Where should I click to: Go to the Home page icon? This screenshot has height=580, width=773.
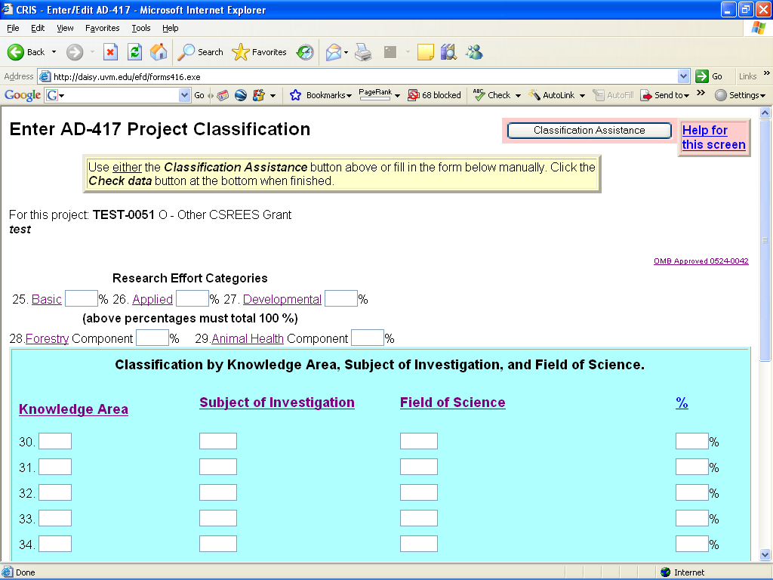pos(159,52)
